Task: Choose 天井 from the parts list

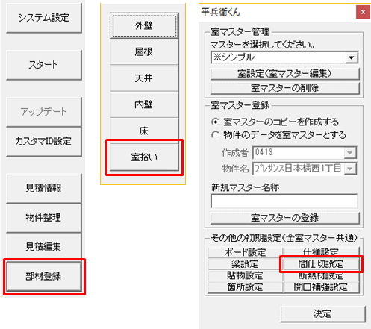Action: tap(144, 78)
